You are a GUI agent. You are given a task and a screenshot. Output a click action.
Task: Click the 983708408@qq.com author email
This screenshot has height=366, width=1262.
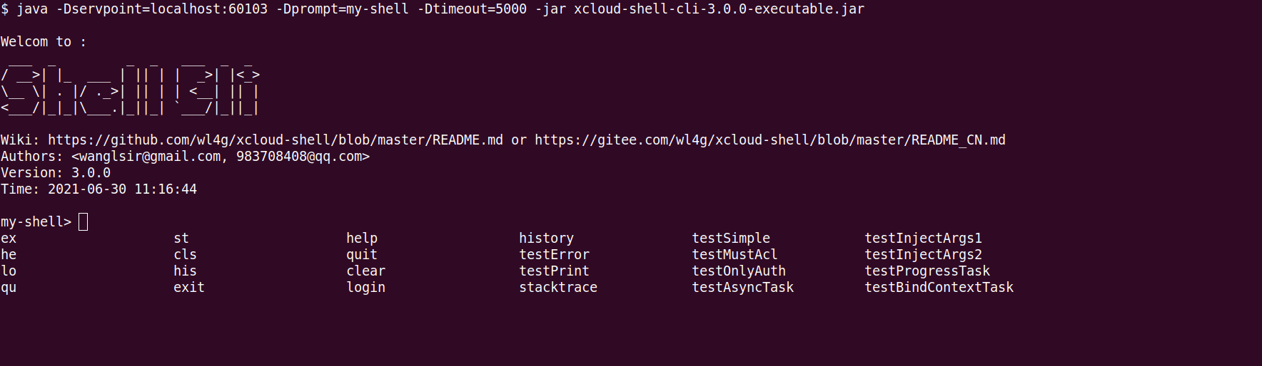point(299,157)
